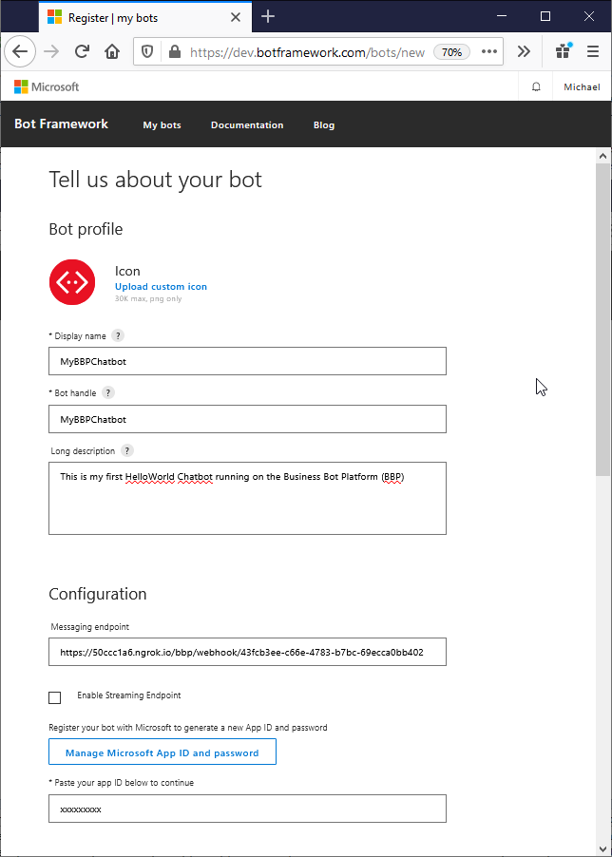The image size is (612, 857).
Task: Click '30K max, png only' text
Action: click(x=148, y=299)
